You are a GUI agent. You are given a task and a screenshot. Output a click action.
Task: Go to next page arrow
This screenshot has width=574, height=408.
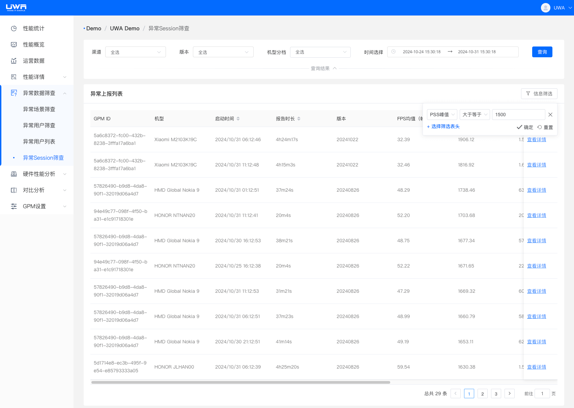pyautogui.click(x=509, y=394)
